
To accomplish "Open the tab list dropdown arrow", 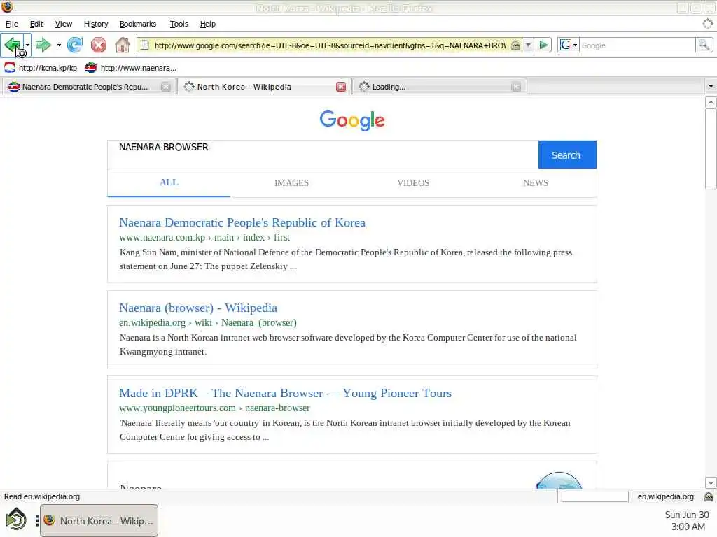I will tap(710, 86).
